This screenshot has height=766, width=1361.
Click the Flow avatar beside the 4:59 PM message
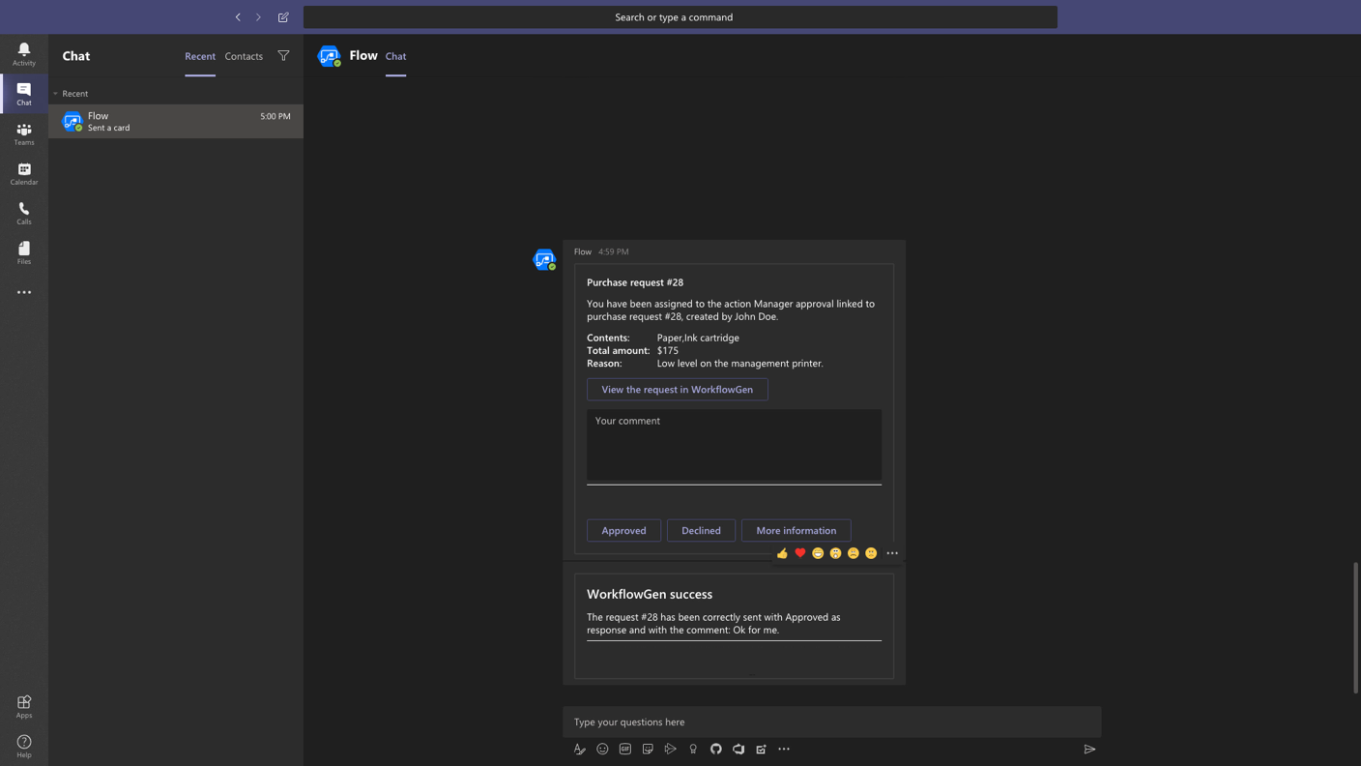(544, 259)
